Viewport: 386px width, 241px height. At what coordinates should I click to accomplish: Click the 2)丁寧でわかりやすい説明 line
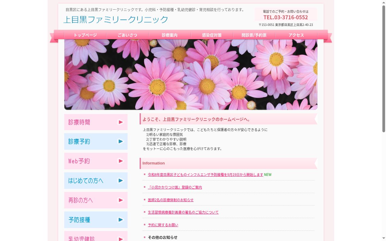166,139
